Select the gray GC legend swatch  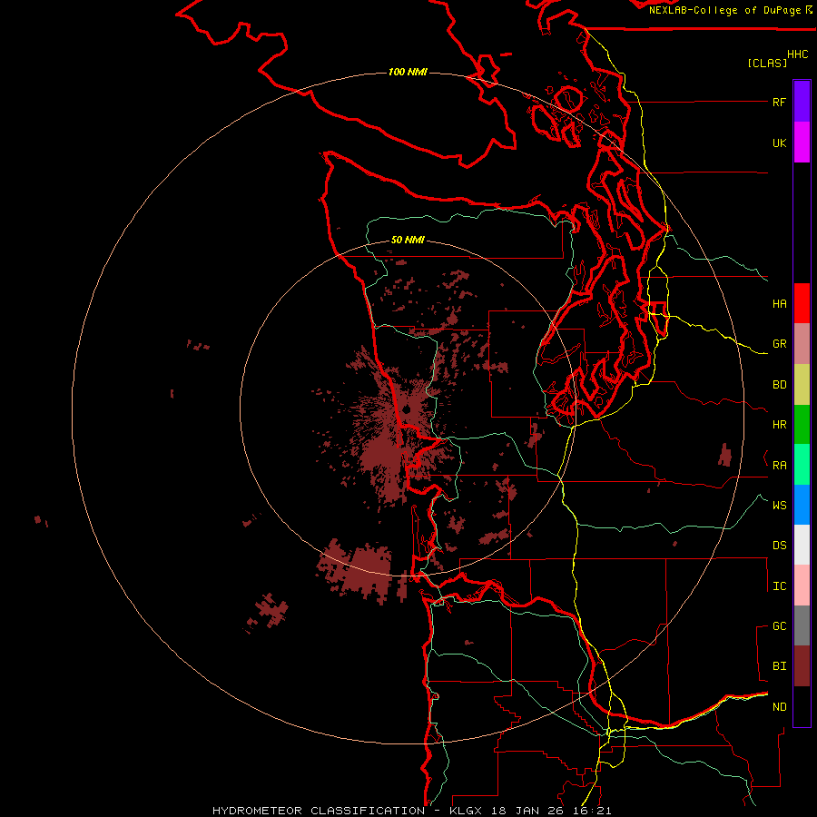pyautogui.click(x=802, y=625)
